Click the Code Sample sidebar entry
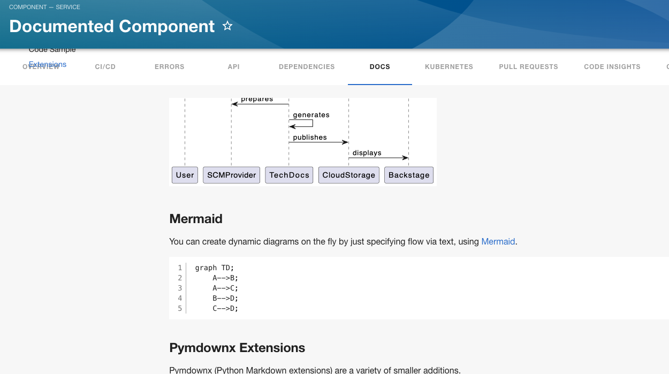The width and height of the screenshot is (669, 374). click(x=52, y=49)
